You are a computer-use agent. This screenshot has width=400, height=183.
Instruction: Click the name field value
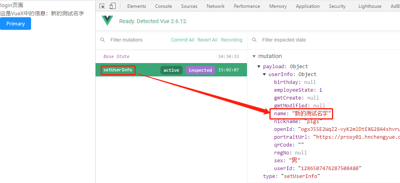[x=311, y=114]
